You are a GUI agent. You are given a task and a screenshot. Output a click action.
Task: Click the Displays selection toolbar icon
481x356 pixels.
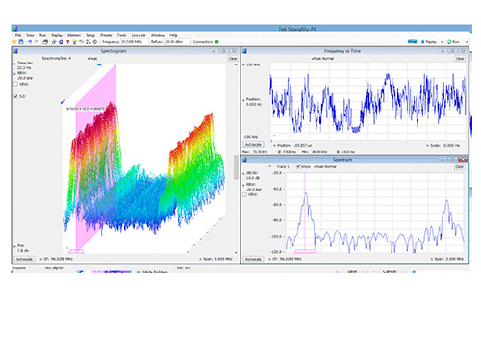(x=54, y=42)
